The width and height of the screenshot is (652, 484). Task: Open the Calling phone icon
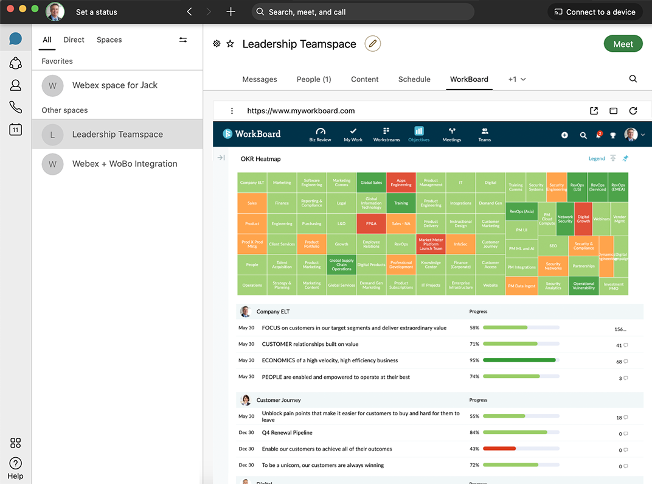pos(15,107)
